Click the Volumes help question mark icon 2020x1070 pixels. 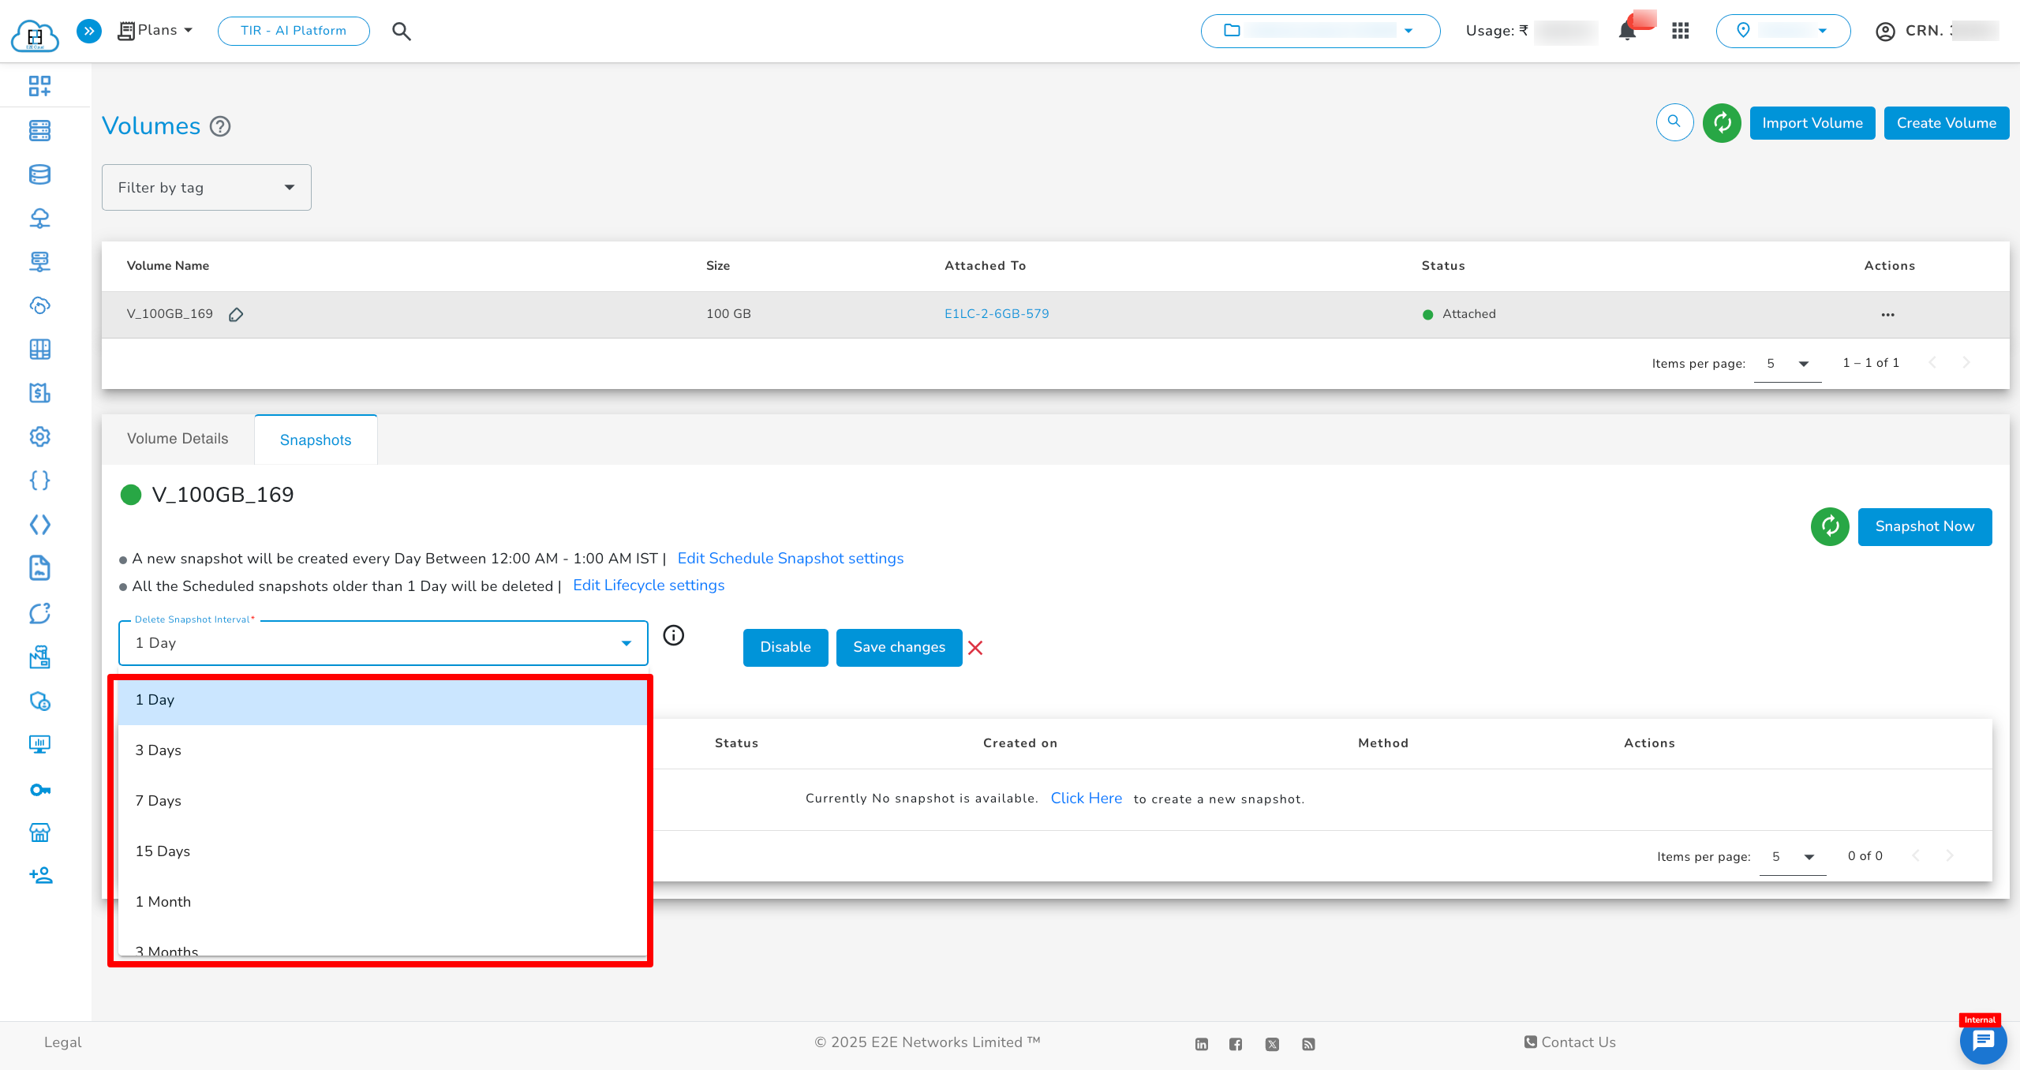click(x=220, y=126)
